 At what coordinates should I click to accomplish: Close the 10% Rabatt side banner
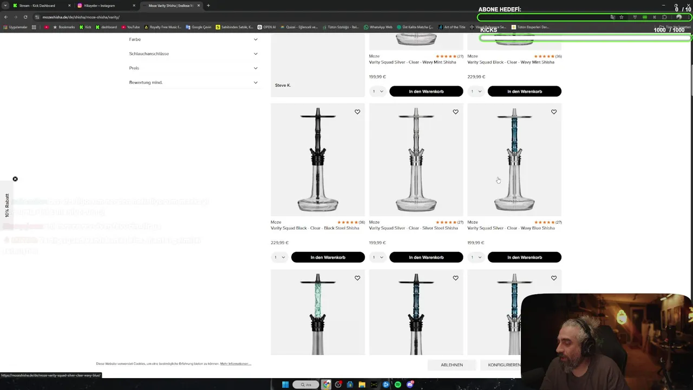pos(15,179)
